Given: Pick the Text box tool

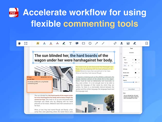Looking at the screenshot, I should point(70,43).
